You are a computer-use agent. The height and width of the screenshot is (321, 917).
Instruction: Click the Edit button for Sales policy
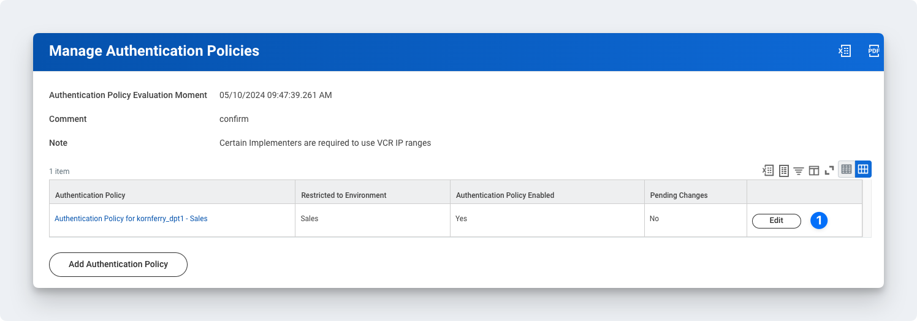pos(776,221)
